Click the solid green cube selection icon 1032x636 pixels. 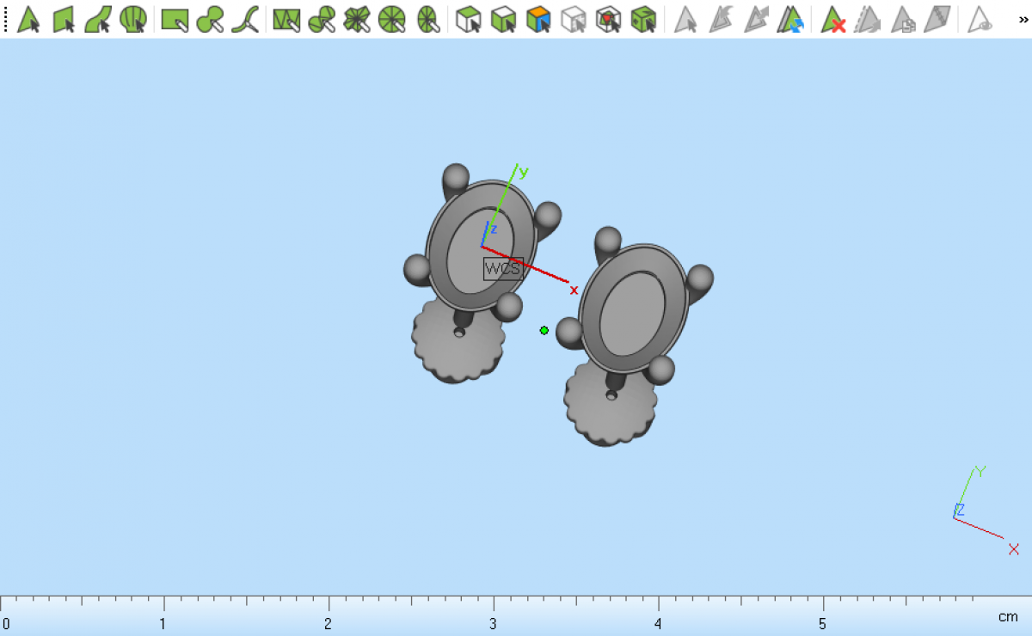pos(643,19)
